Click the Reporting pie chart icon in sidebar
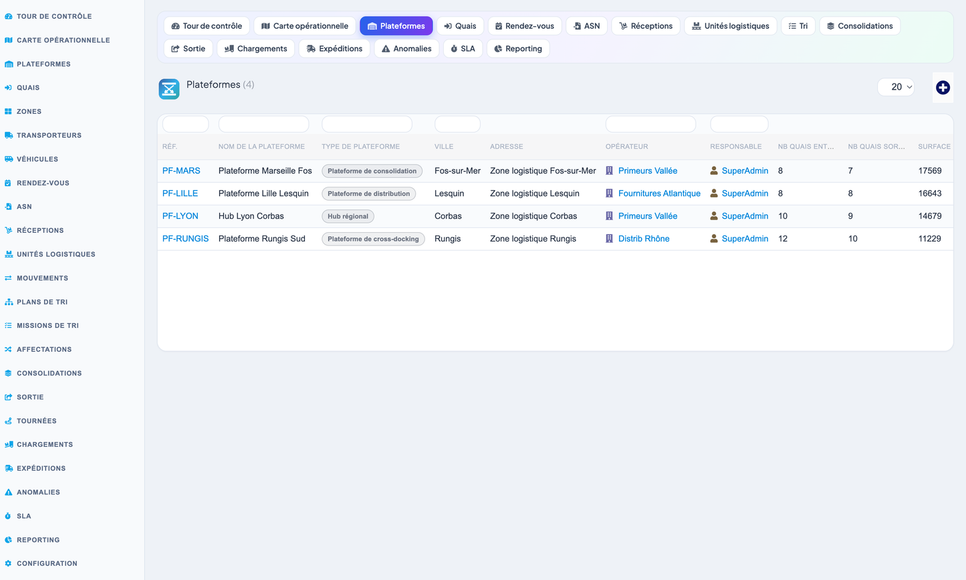 9,540
